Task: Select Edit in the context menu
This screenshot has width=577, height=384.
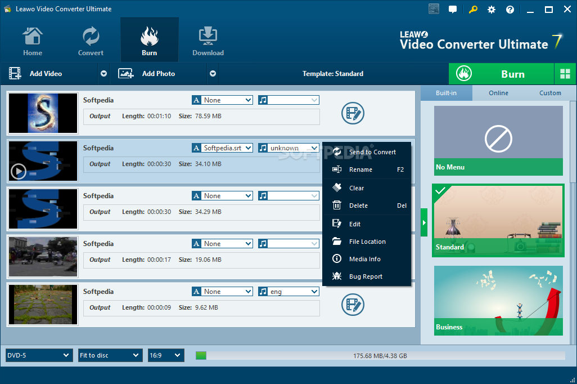Action: click(x=367, y=224)
